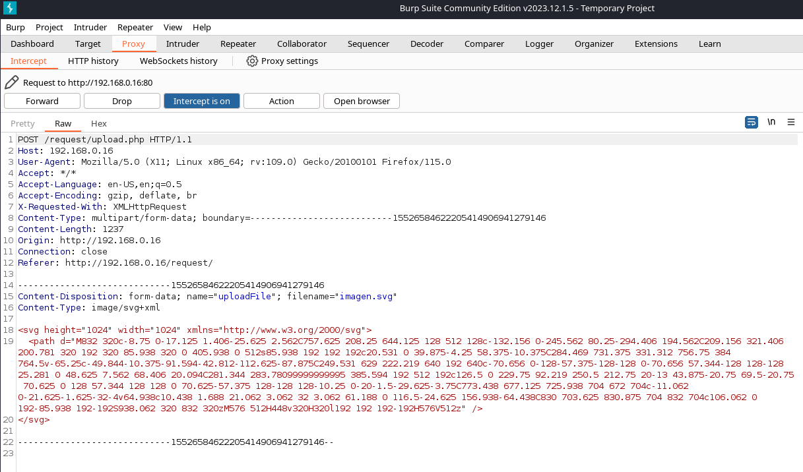The image size is (803, 472).
Task: Click the Connection: close line
Action: [63, 251]
